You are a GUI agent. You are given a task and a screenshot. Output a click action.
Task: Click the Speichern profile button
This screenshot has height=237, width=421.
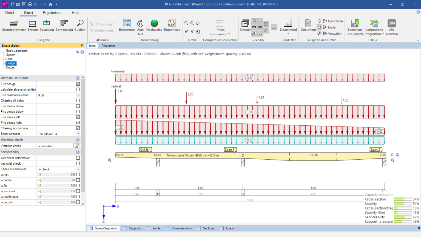coord(333,21)
